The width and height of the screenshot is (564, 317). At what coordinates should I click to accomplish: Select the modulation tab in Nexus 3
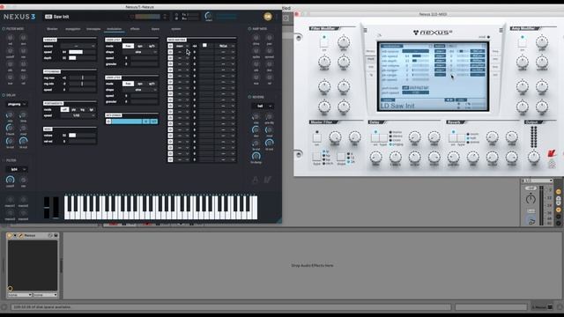[x=115, y=29]
